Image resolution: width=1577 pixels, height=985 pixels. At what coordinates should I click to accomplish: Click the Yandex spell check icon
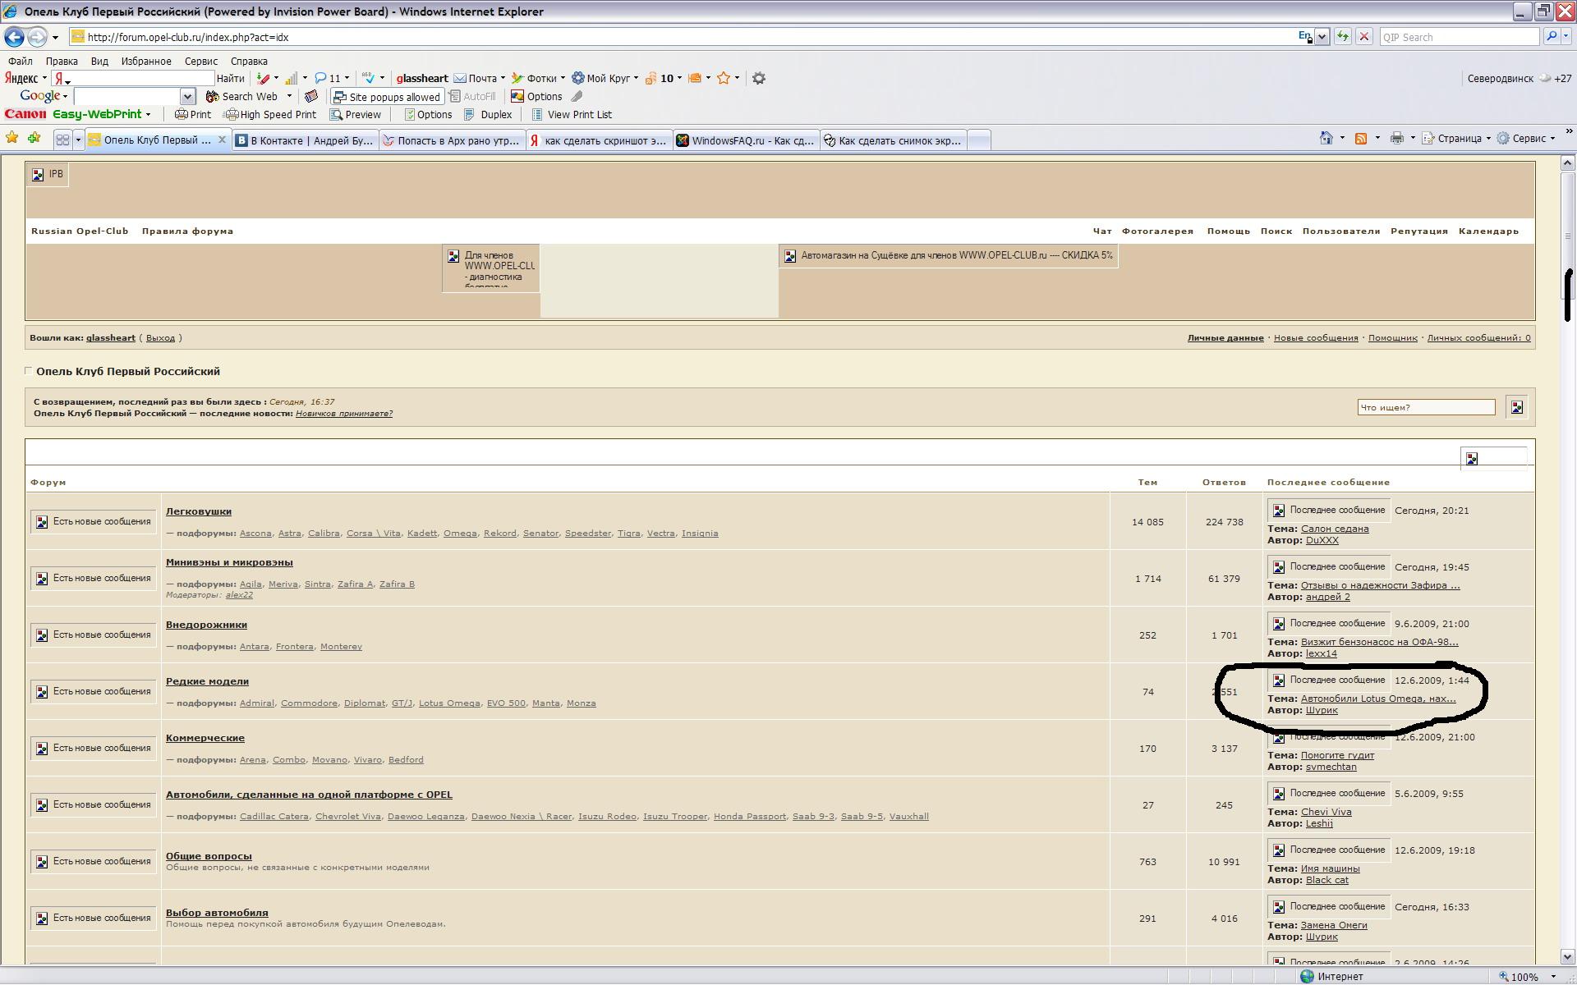[369, 78]
